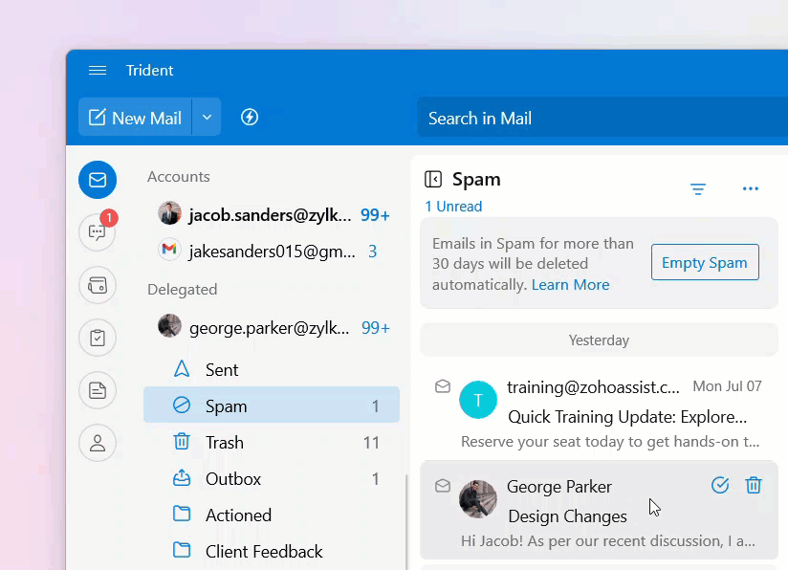The height and width of the screenshot is (570, 788).
Task: Filter messages by 1 Unread
Action: click(453, 206)
